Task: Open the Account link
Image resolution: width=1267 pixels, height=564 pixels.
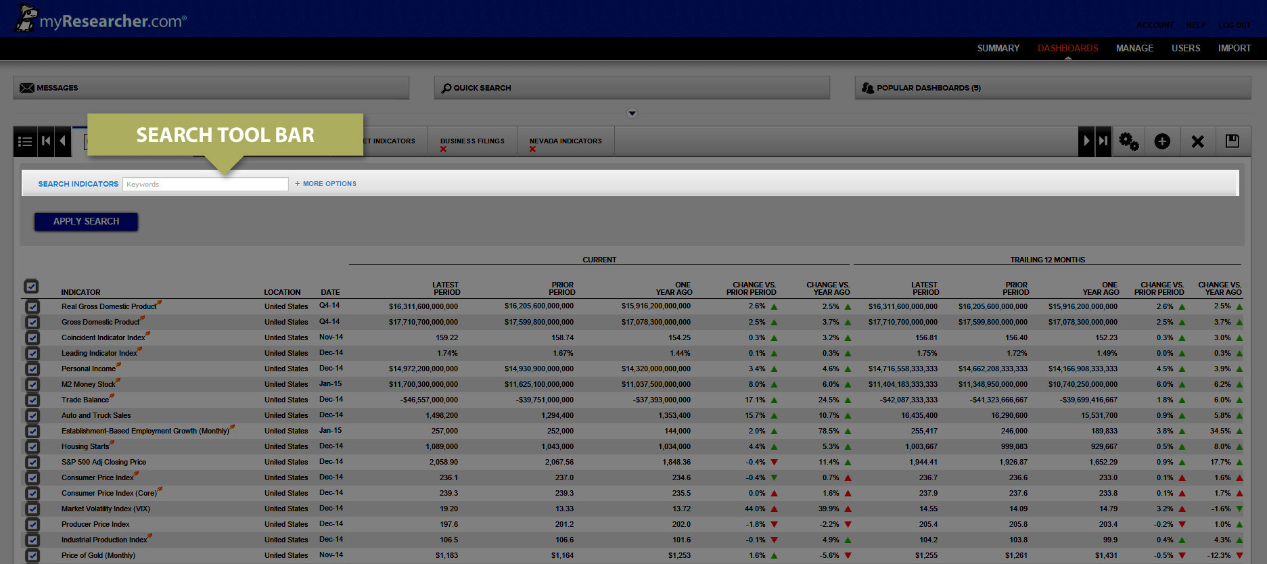Action: (1155, 25)
